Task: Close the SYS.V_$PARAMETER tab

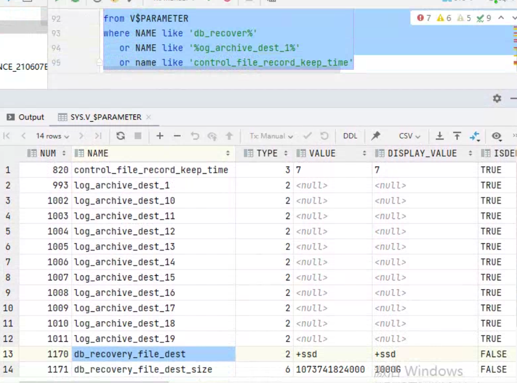Action: tap(149, 117)
